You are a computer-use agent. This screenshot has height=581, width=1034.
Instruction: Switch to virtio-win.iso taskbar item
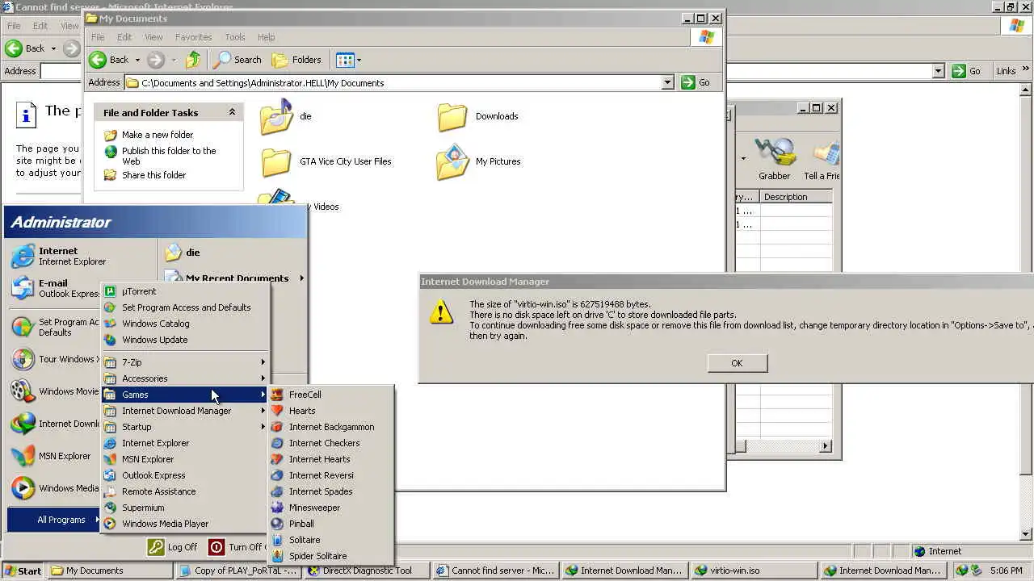click(753, 571)
